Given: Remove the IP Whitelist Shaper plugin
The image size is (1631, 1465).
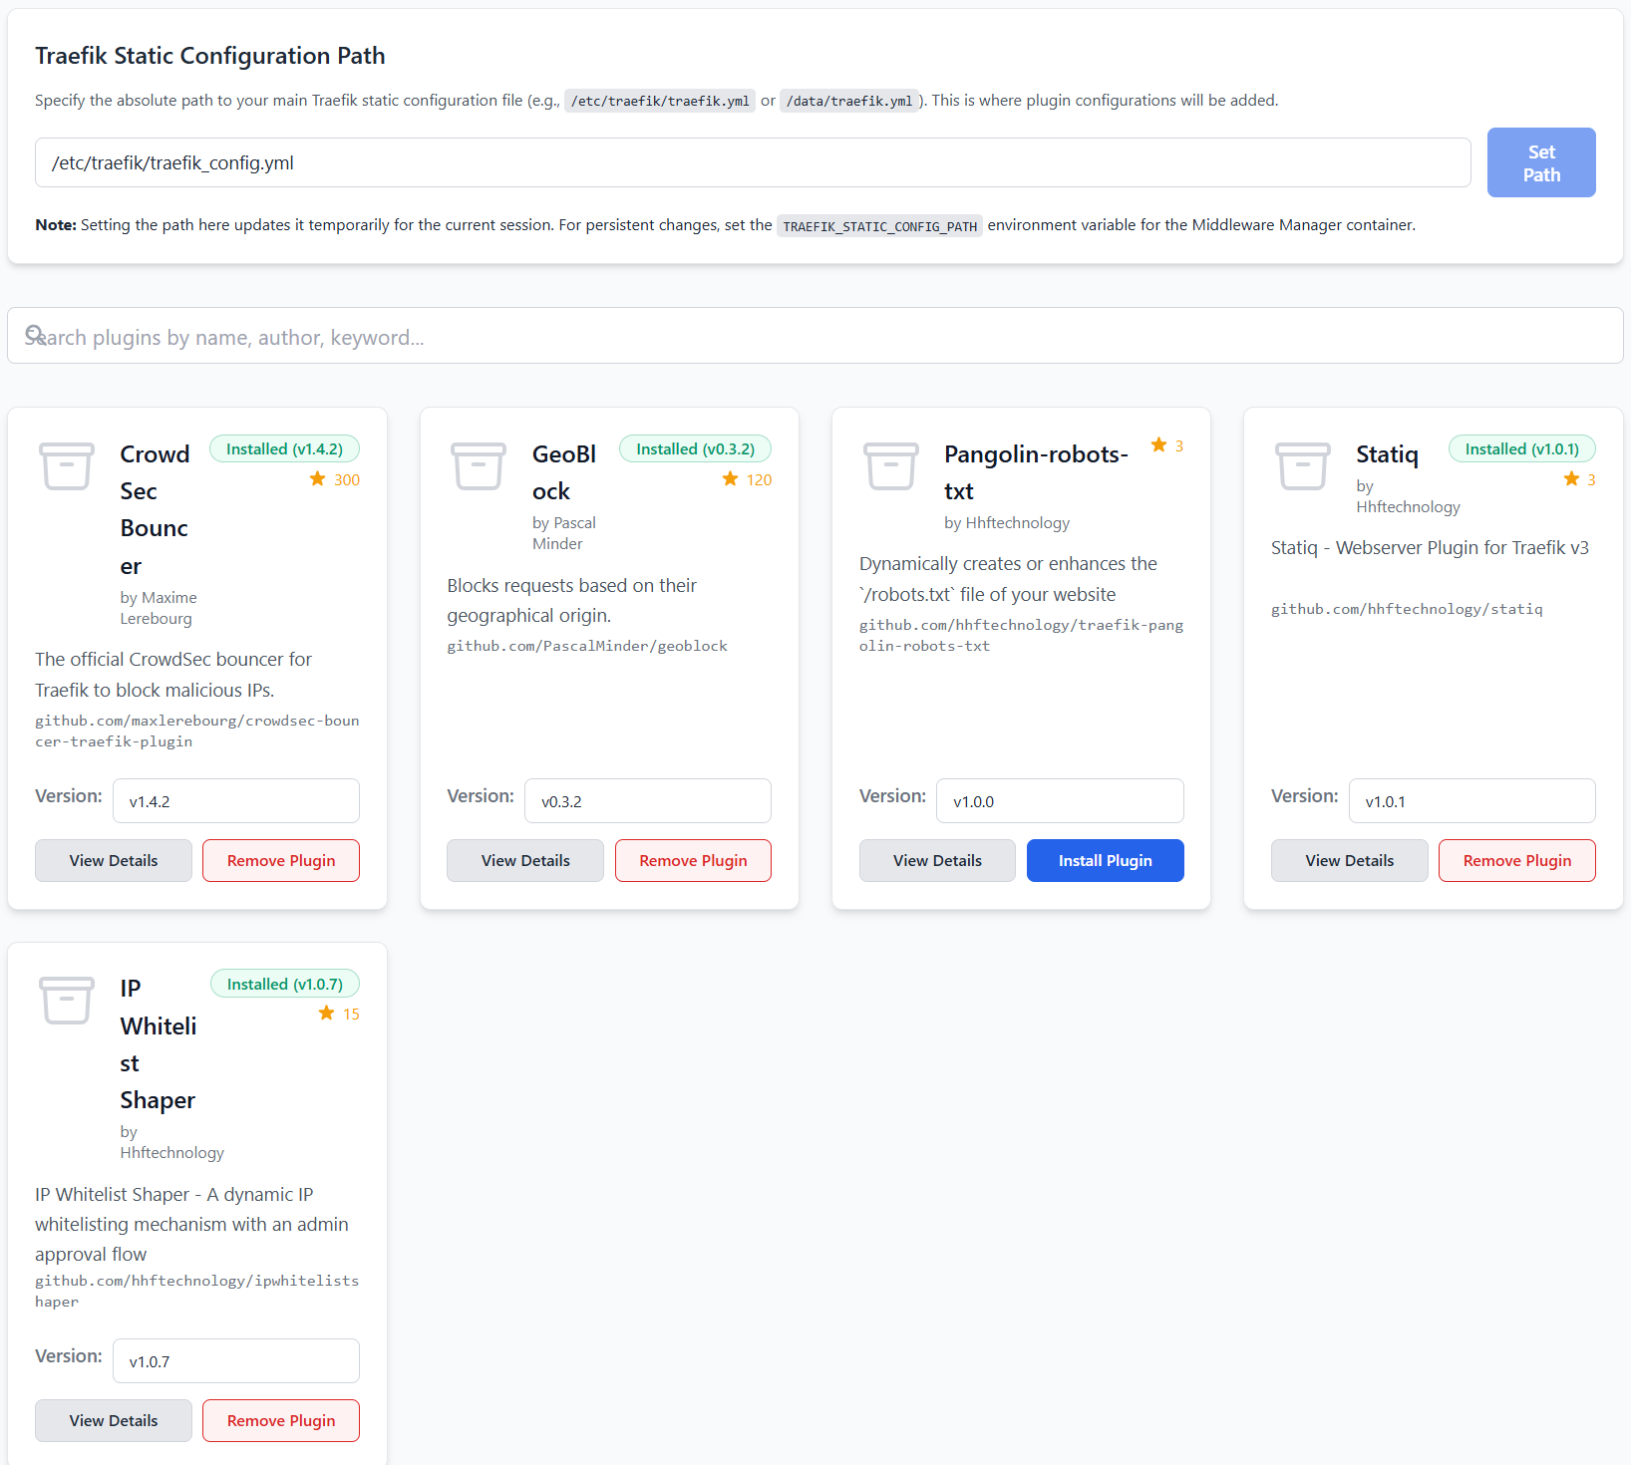Looking at the screenshot, I should coord(281,1421).
